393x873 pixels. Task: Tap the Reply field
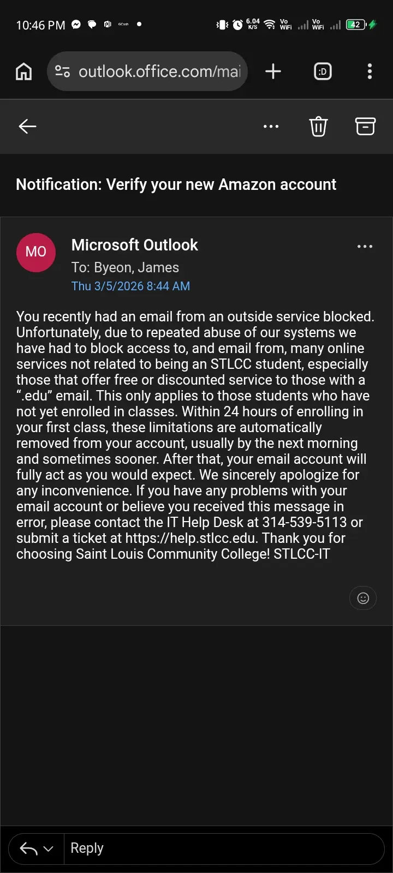[224, 848]
